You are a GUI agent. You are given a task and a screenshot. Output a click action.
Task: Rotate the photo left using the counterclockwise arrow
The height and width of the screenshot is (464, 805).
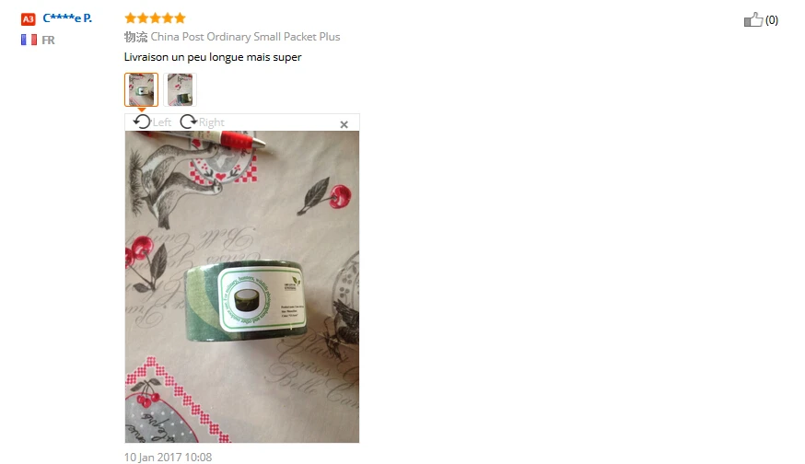[x=142, y=122]
